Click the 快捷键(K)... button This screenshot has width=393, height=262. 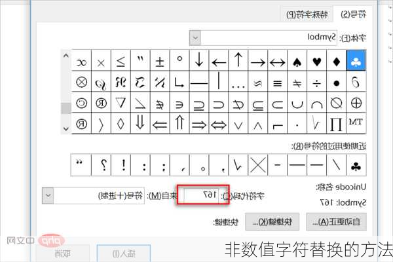click(272, 221)
